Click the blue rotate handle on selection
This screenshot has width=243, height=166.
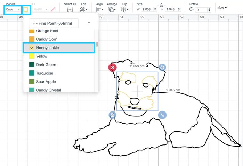pyautogui.click(x=162, y=67)
